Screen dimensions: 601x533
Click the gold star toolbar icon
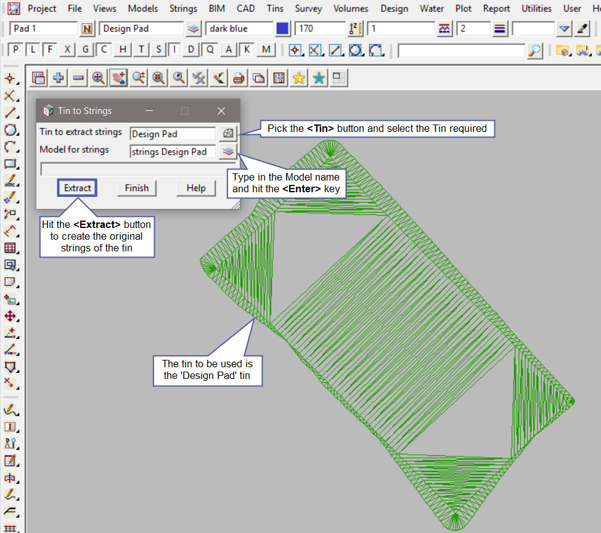[x=299, y=78]
